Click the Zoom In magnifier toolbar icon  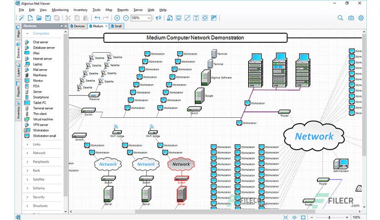coord(117,18)
